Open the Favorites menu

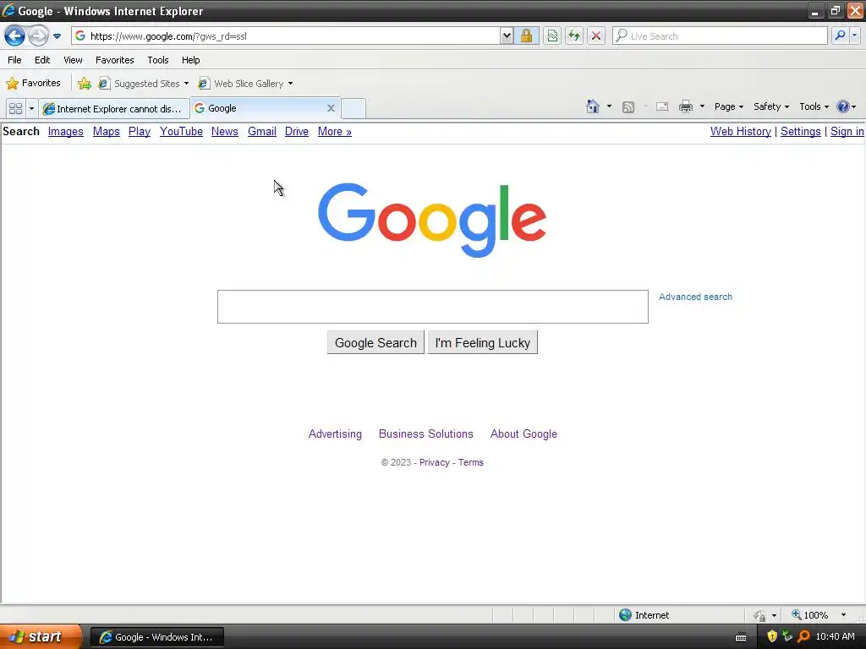point(115,60)
